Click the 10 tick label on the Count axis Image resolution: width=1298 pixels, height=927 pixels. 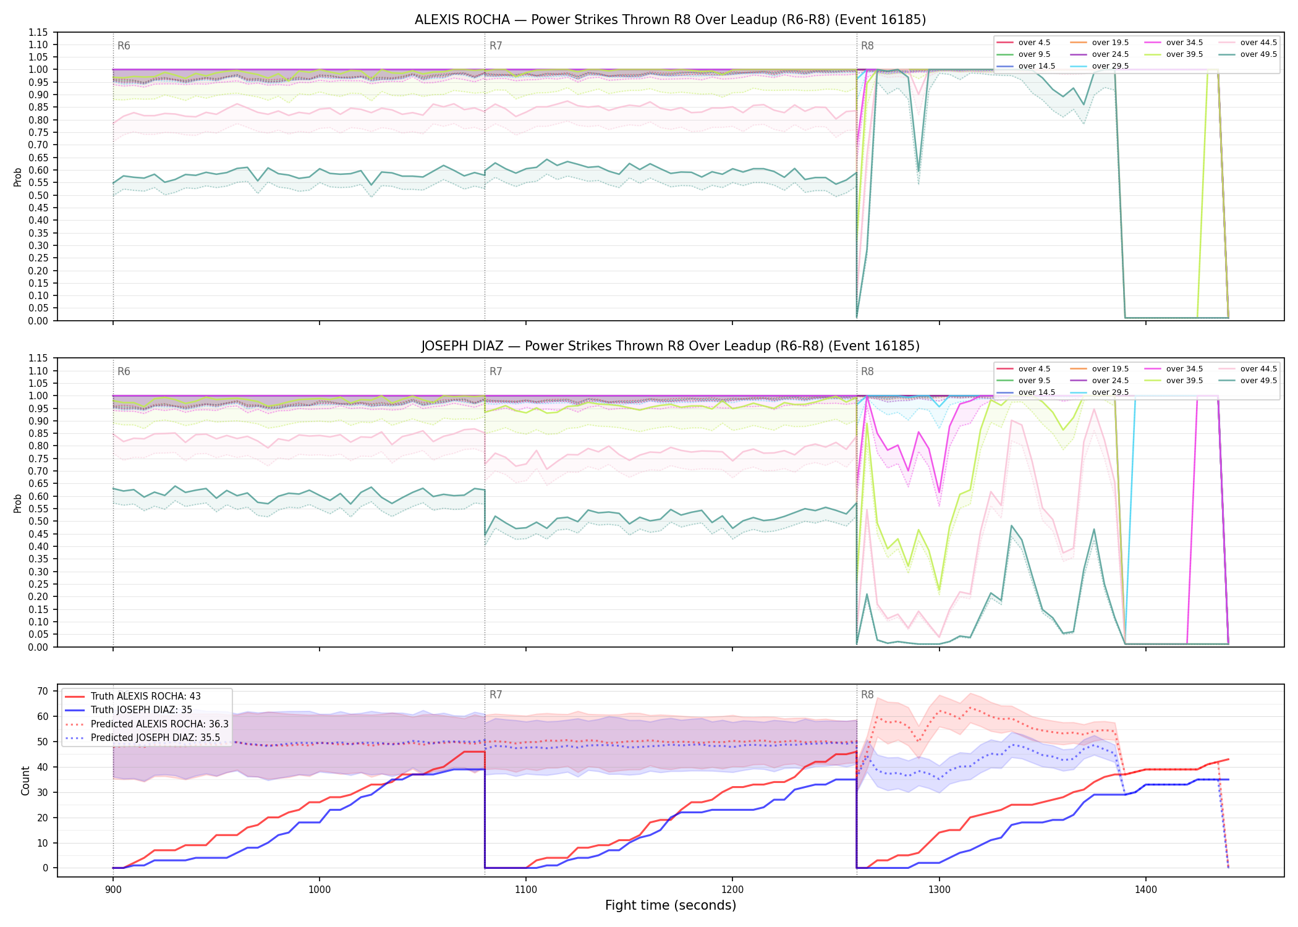(x=43, y=843)
